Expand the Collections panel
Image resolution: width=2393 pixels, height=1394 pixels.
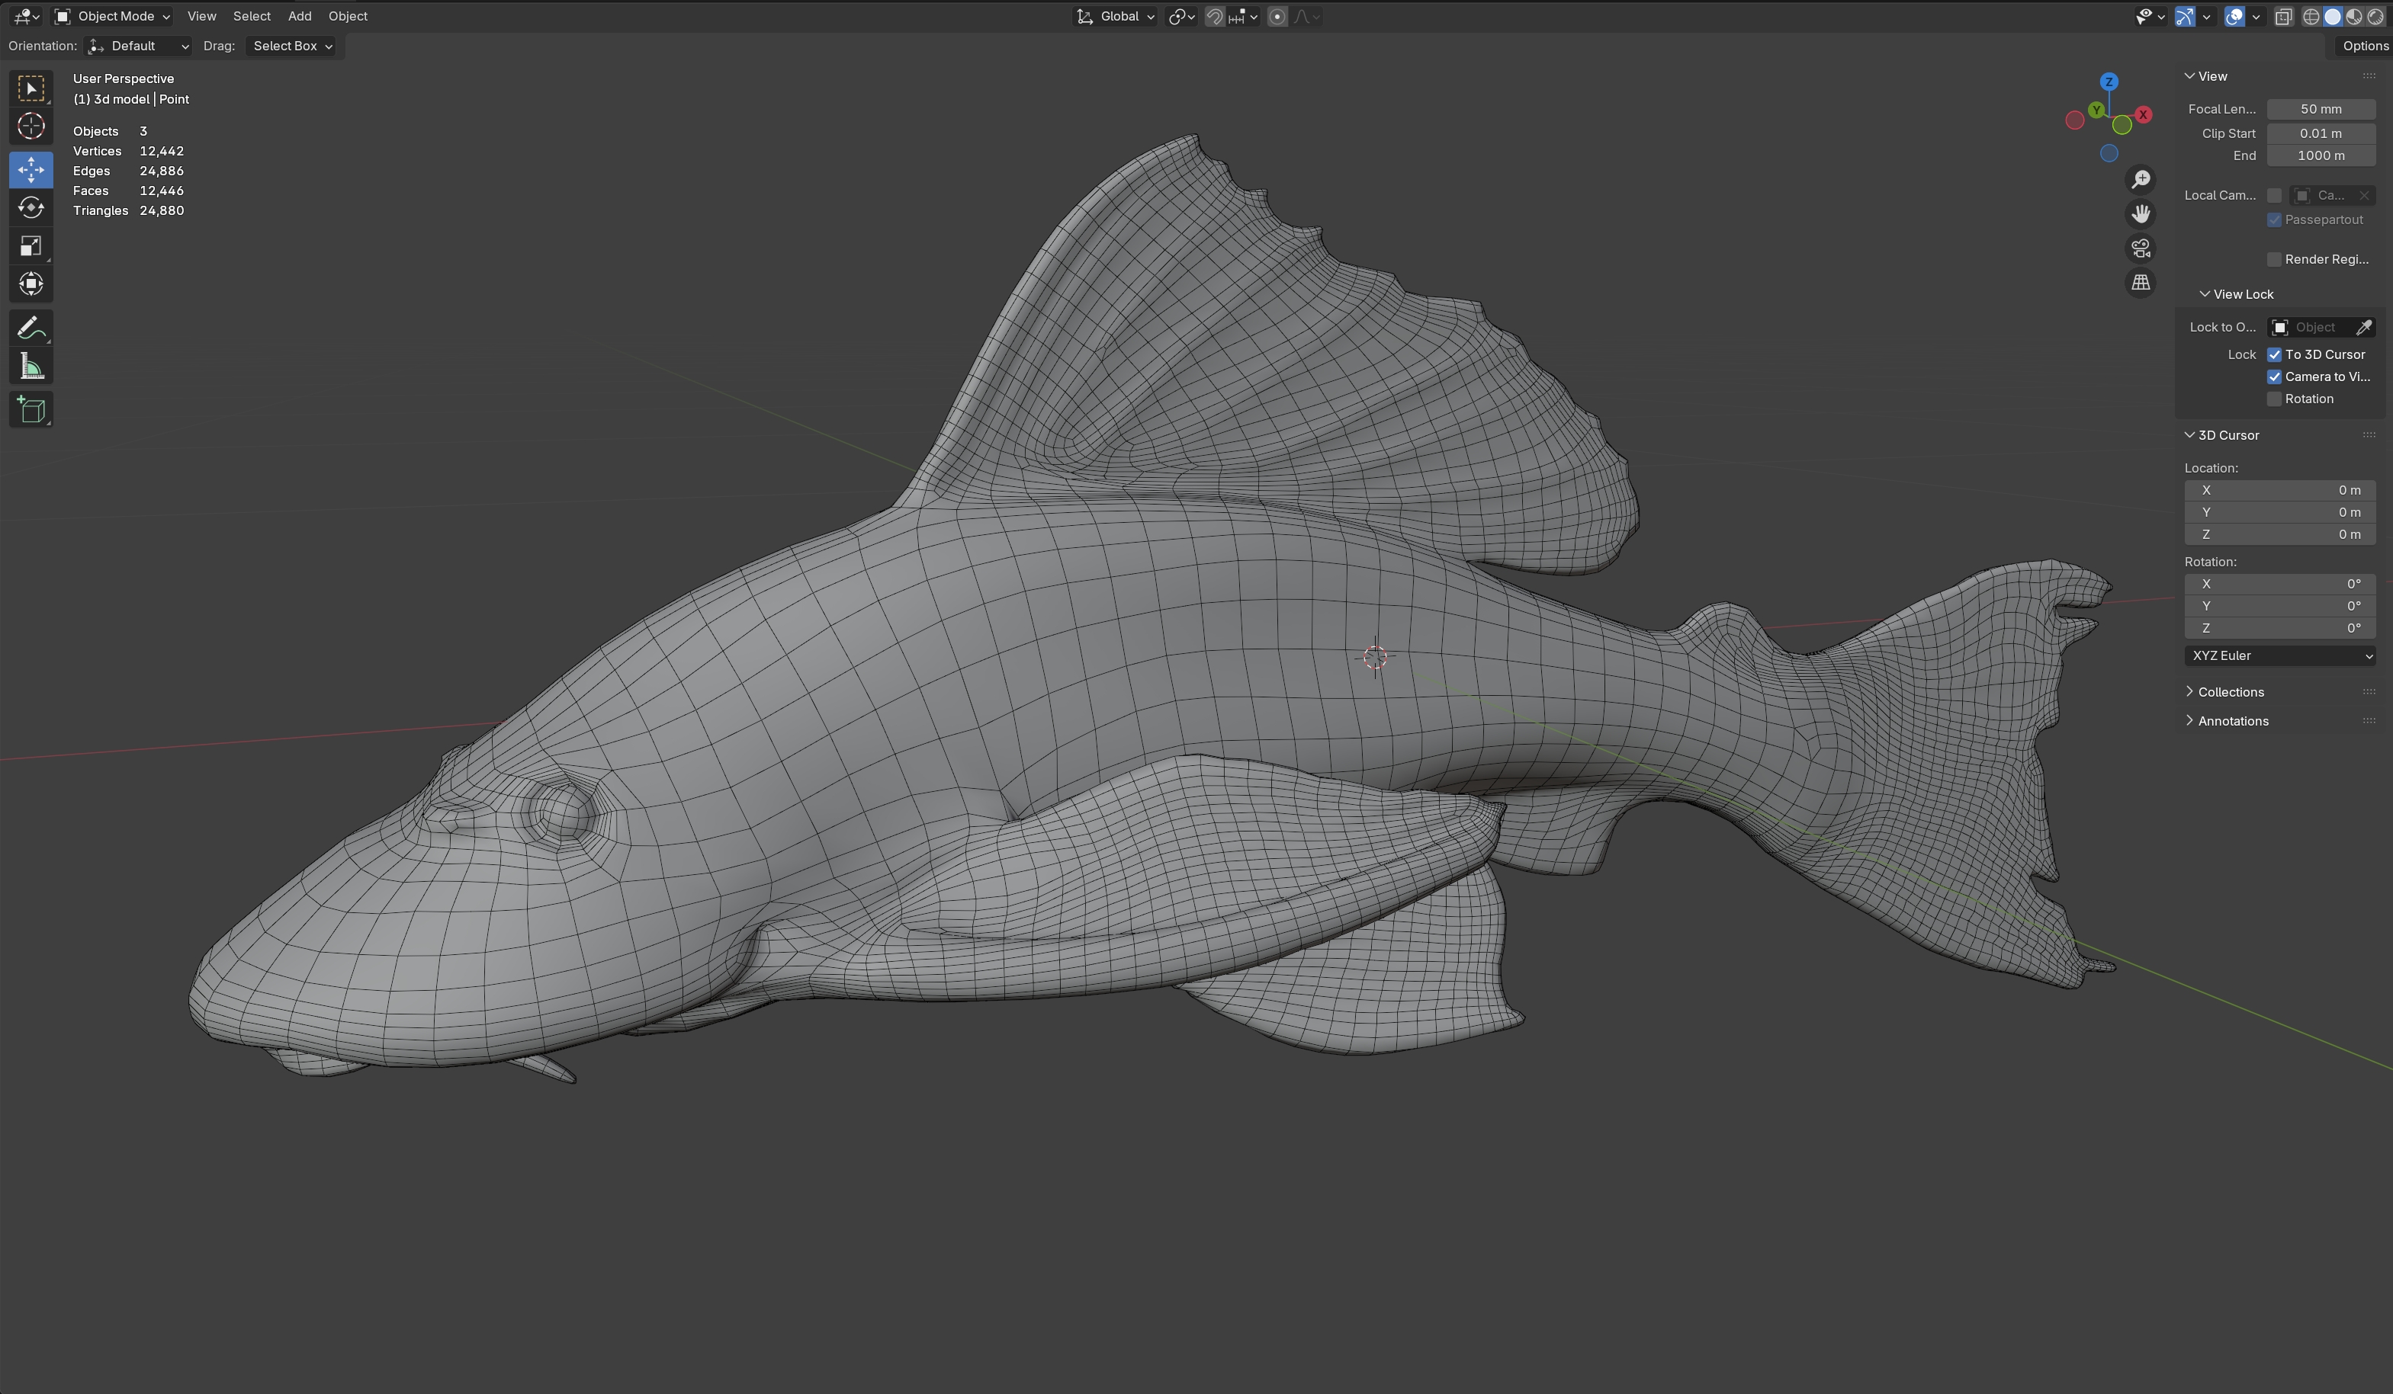click(2230, 692)
